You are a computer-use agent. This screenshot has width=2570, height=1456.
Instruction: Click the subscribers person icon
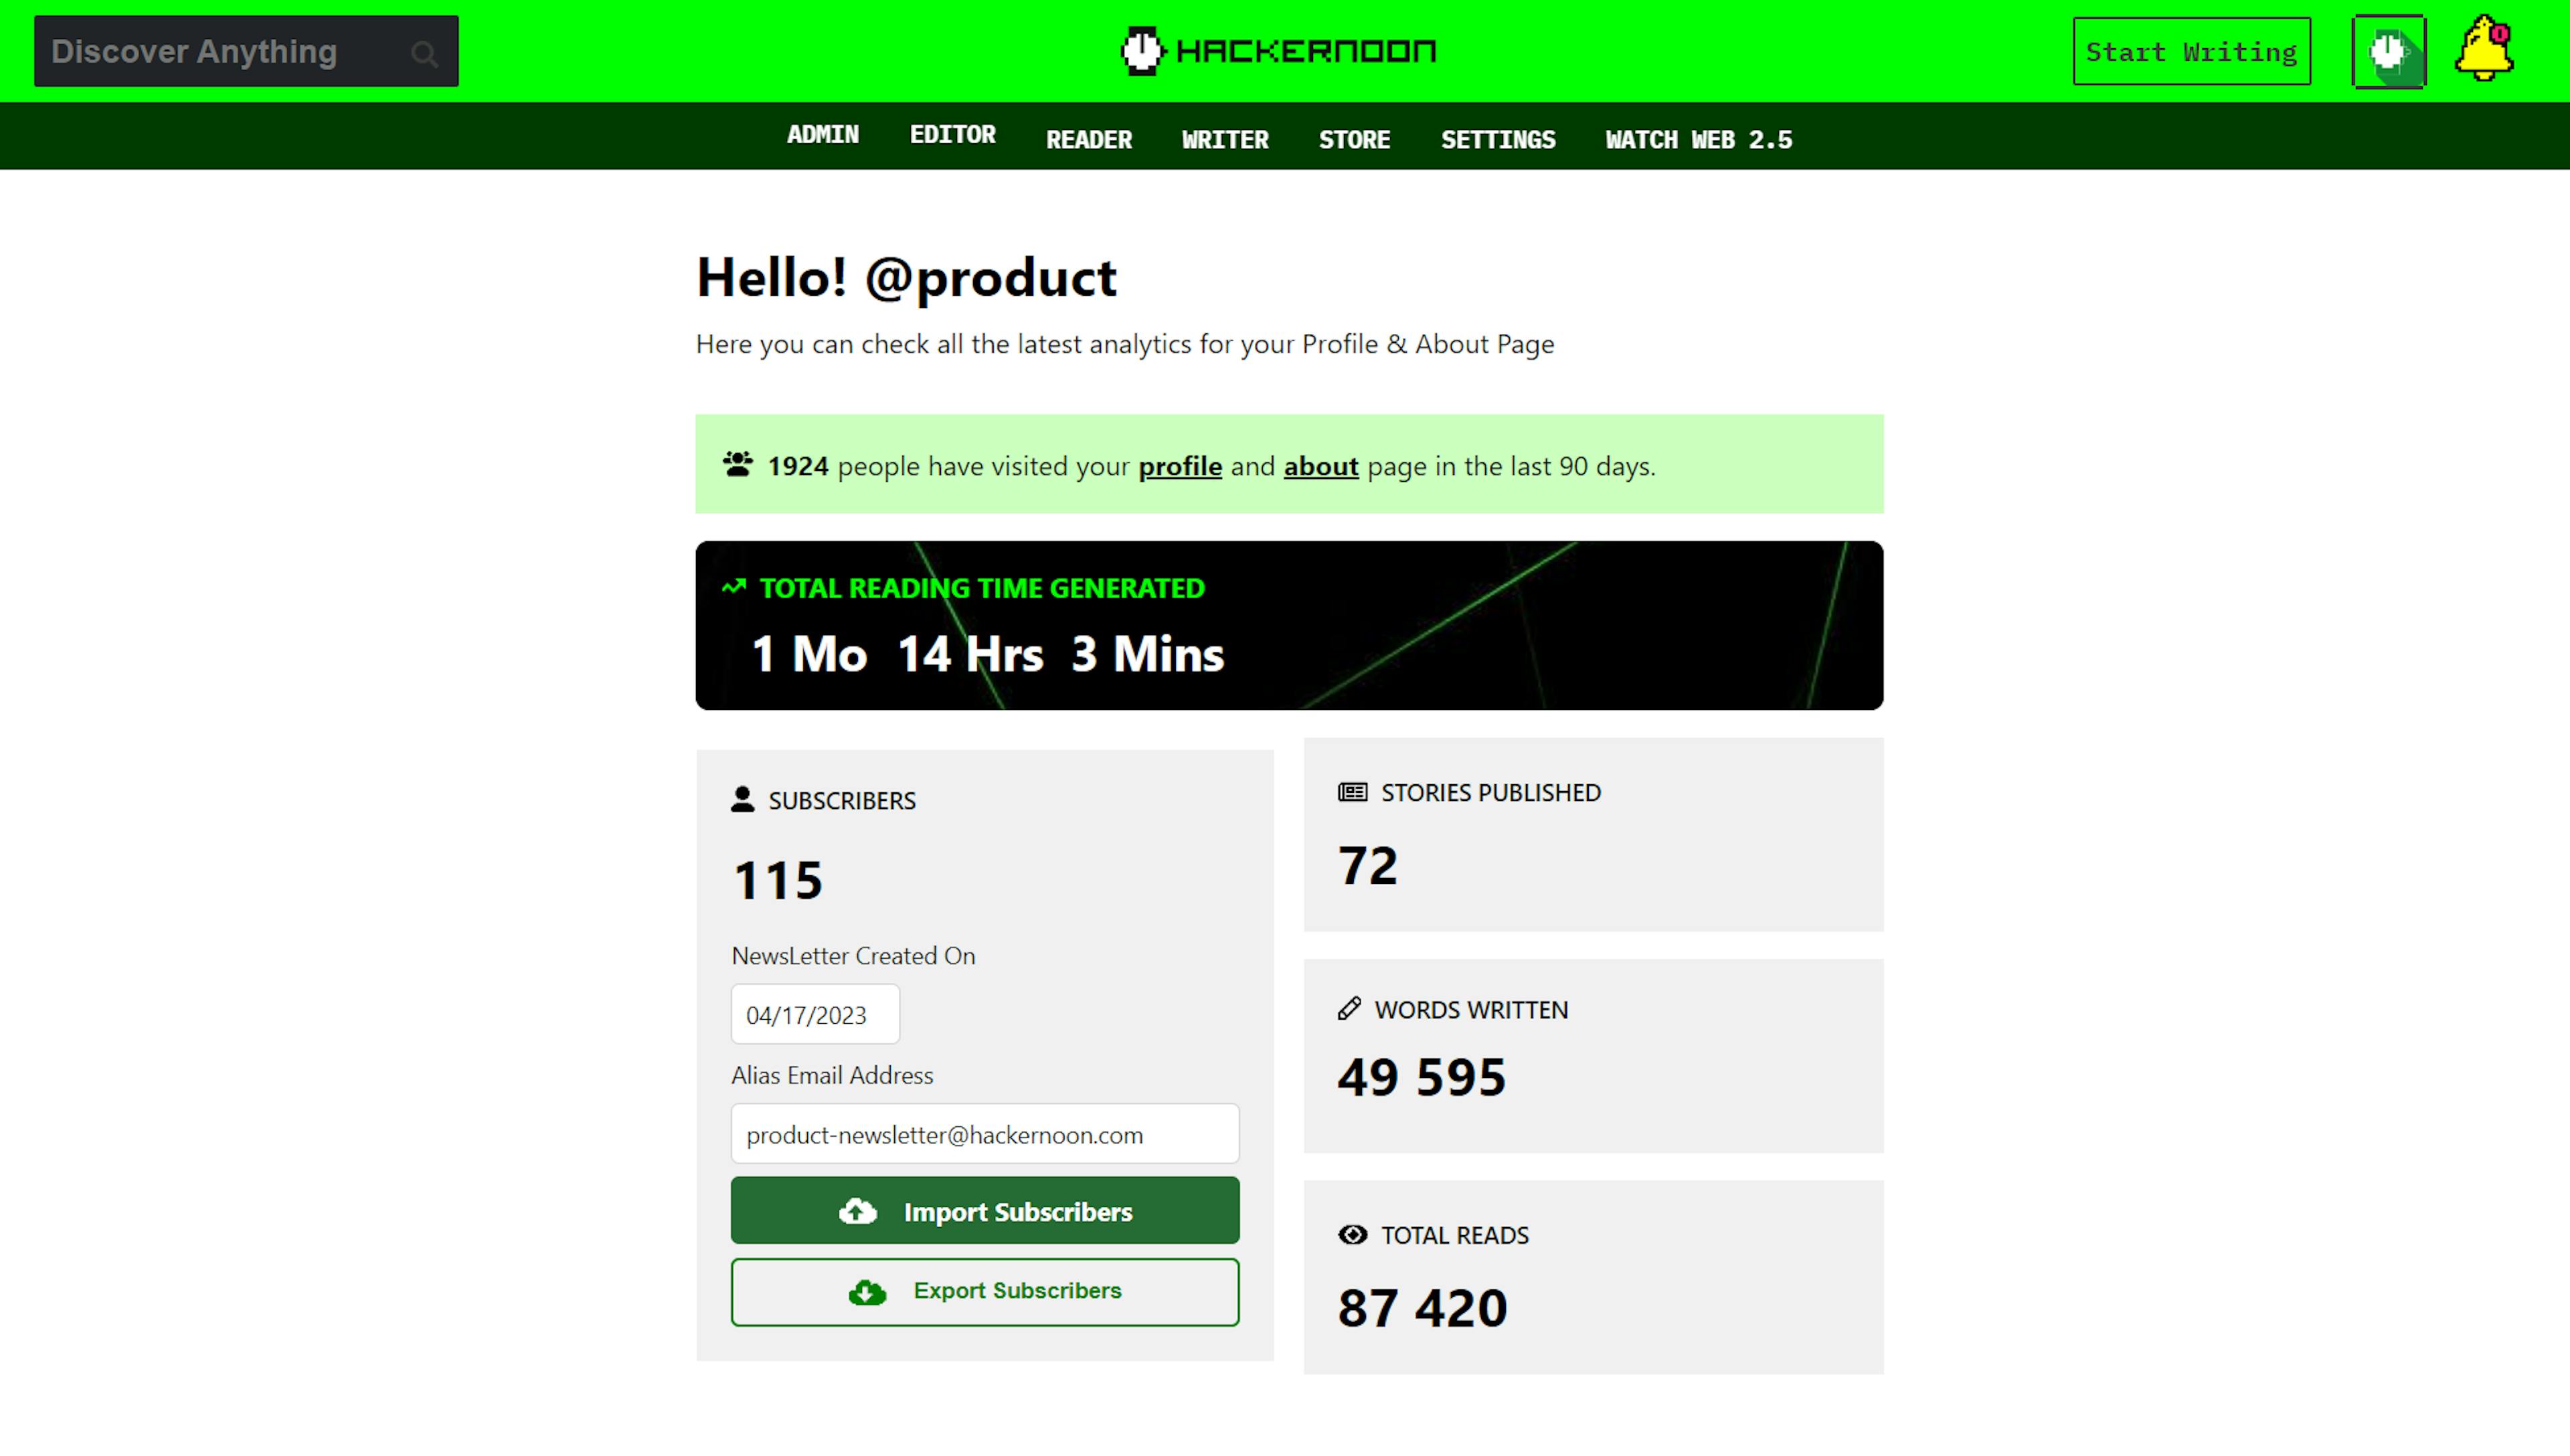pos(742,800)
